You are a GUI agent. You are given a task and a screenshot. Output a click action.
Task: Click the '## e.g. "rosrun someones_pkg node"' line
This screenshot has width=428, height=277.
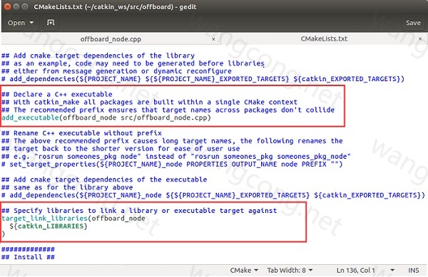(176, 157)
